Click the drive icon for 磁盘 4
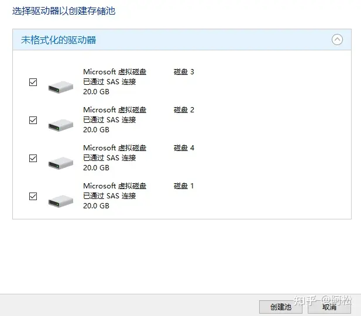 (x=61, y=163)
